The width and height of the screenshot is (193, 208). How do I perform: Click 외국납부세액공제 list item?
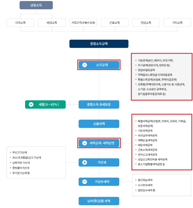pos(148,135)
